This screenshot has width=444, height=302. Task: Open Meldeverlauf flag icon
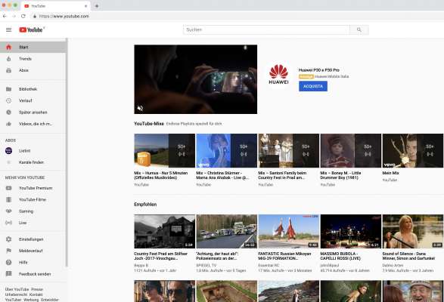pyautogui.click(x=9, y=251)
